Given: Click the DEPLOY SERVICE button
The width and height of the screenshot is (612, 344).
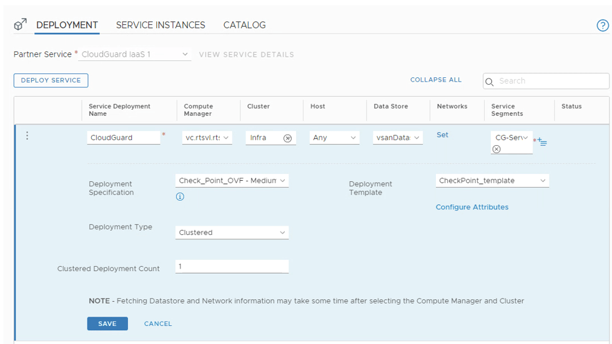Looking at the screenshot, I should point(51,80).
